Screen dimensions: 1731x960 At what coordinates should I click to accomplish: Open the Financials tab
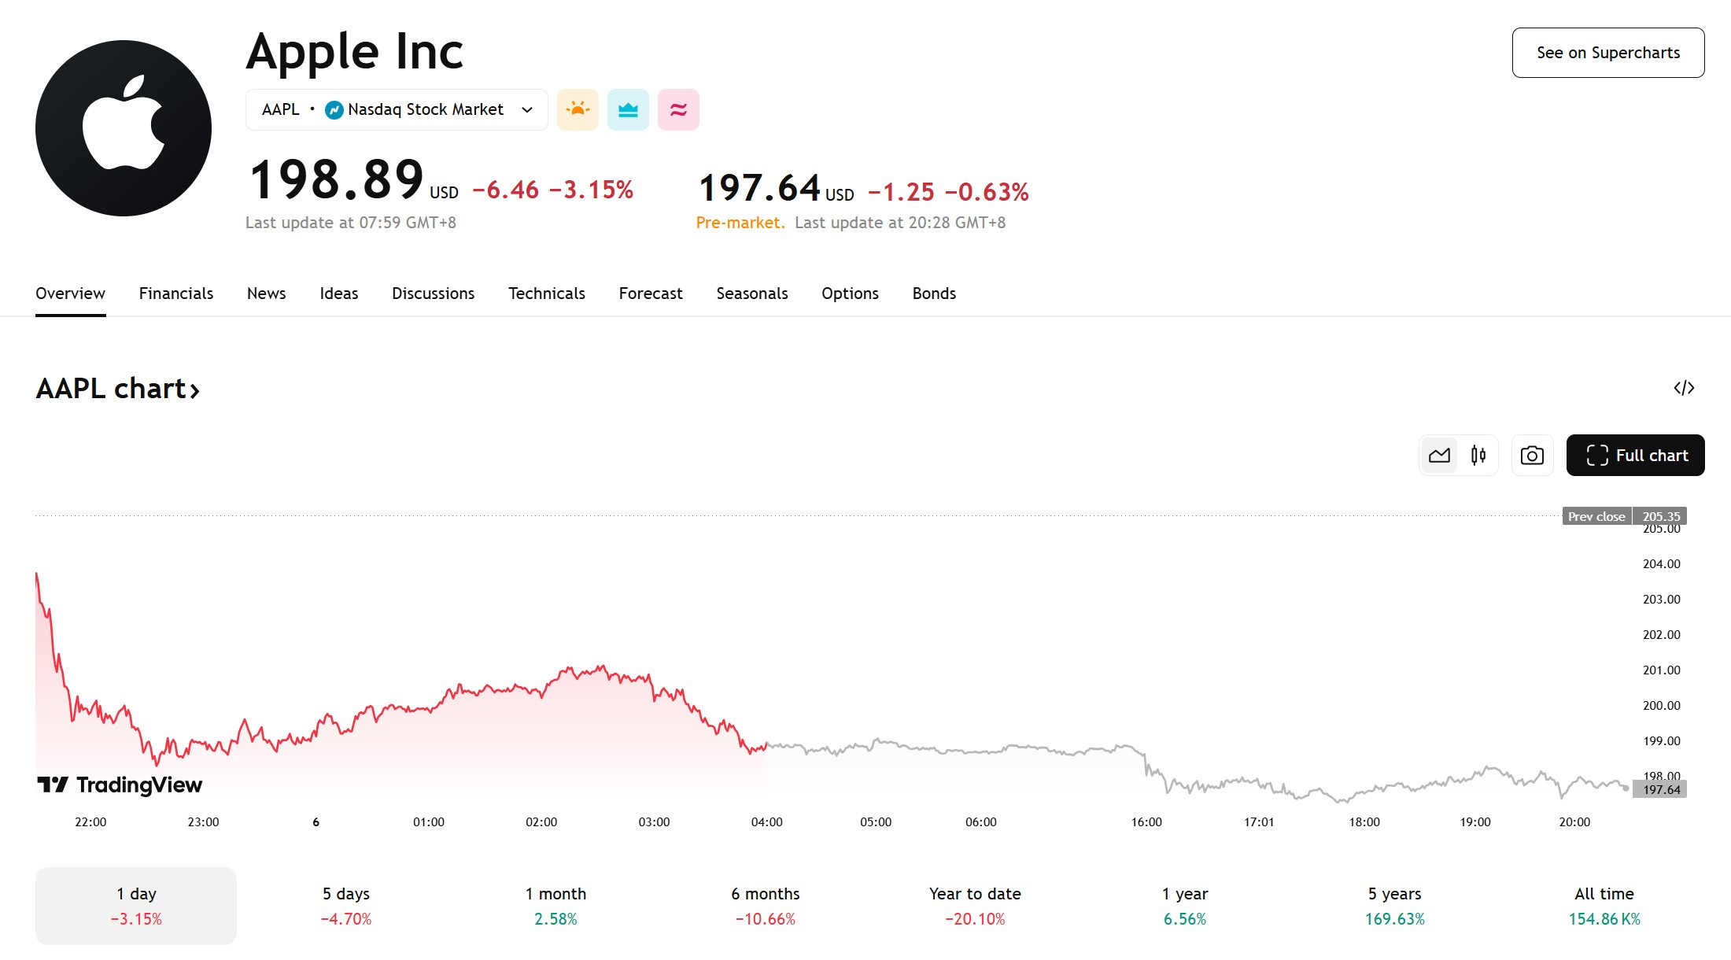click(x=176, y=294)
